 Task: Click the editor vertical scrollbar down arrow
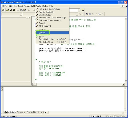click(126, 82)
